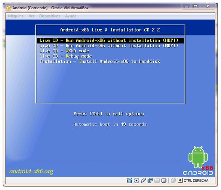Choose Live CD VESA mode entry
The width and height of the screenshot is (221, 190).
[x=64, y=51]
